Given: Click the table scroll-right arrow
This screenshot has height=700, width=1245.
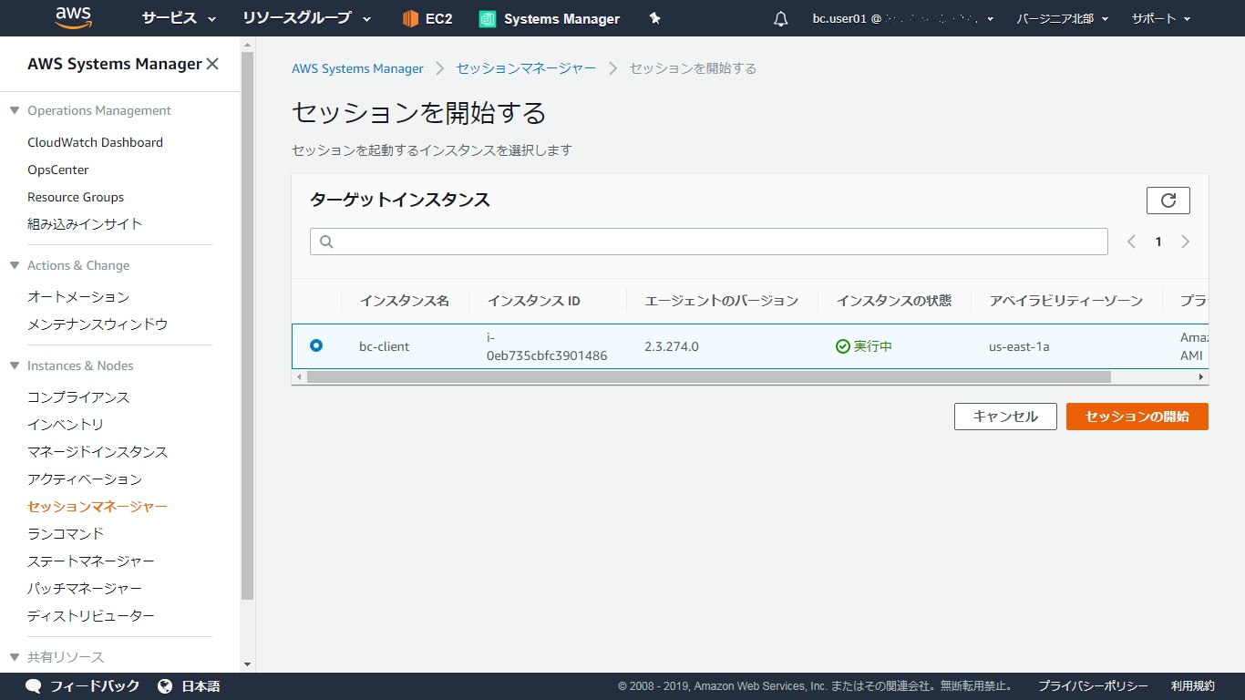Looking at the screenshot, I should click(x=1201, y=376).
